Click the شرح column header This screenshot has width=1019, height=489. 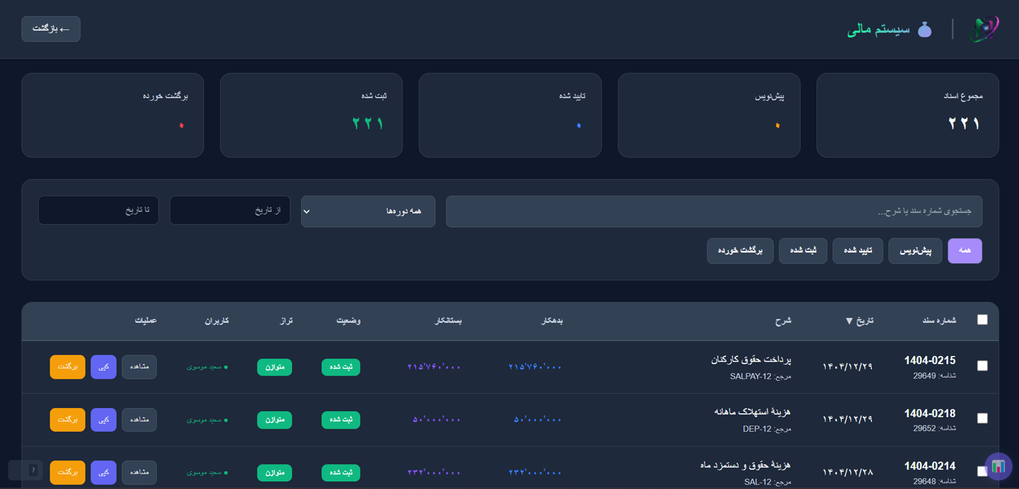(783, 321)
